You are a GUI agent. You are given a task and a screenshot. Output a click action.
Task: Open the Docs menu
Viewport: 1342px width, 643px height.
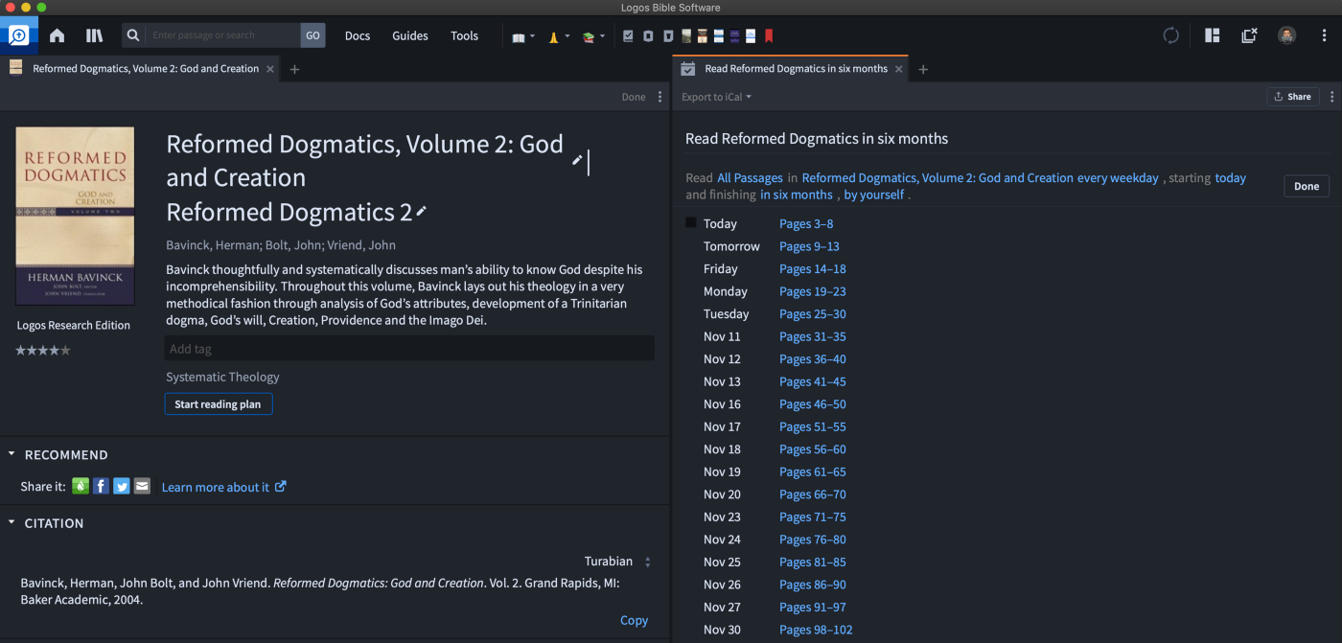(x=358, y=35)
